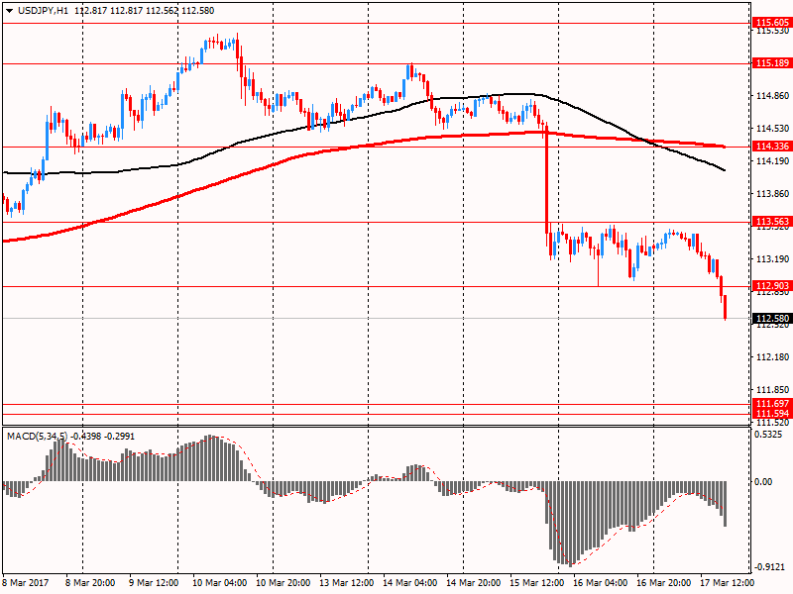Select the 115.605 price level label
Screen dimensions: 793x594
[x=771, y=22]
